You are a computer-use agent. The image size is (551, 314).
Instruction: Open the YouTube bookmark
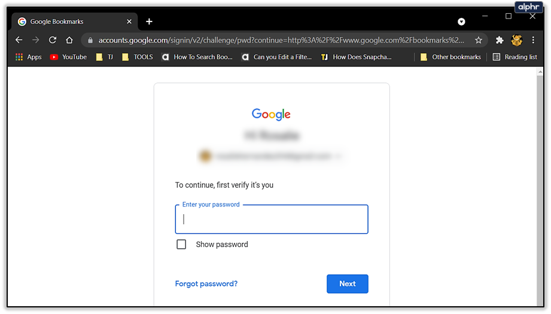(68, 57)
